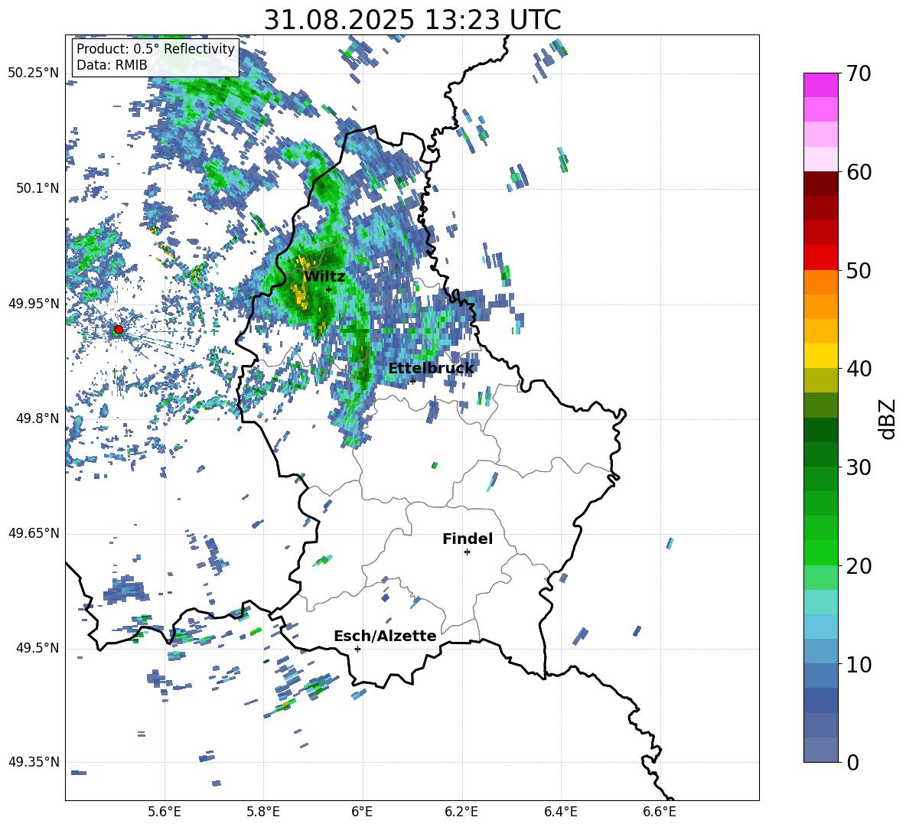
Task: Pick the orange 48-50 dBZ color band
Action: tap(820, 282)
